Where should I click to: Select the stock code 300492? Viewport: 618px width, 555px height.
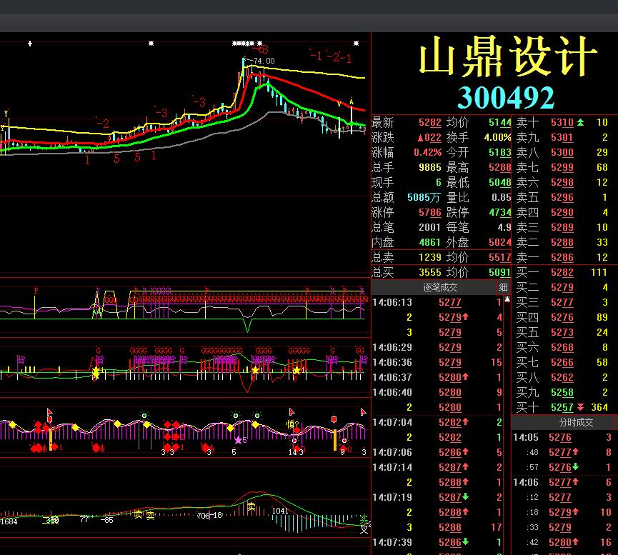506,98
